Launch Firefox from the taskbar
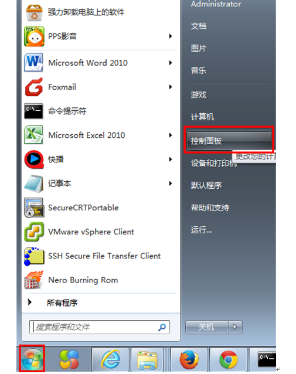This screenshot has width=296, height=374. [x=189, y=359]
